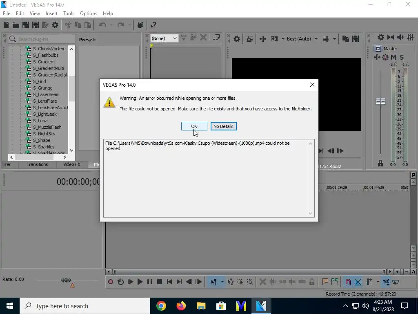Image resolution: width=418 pixels, height=314 pixels.
Task: Click the external monitor preview icon
Action: pos(250,39)
